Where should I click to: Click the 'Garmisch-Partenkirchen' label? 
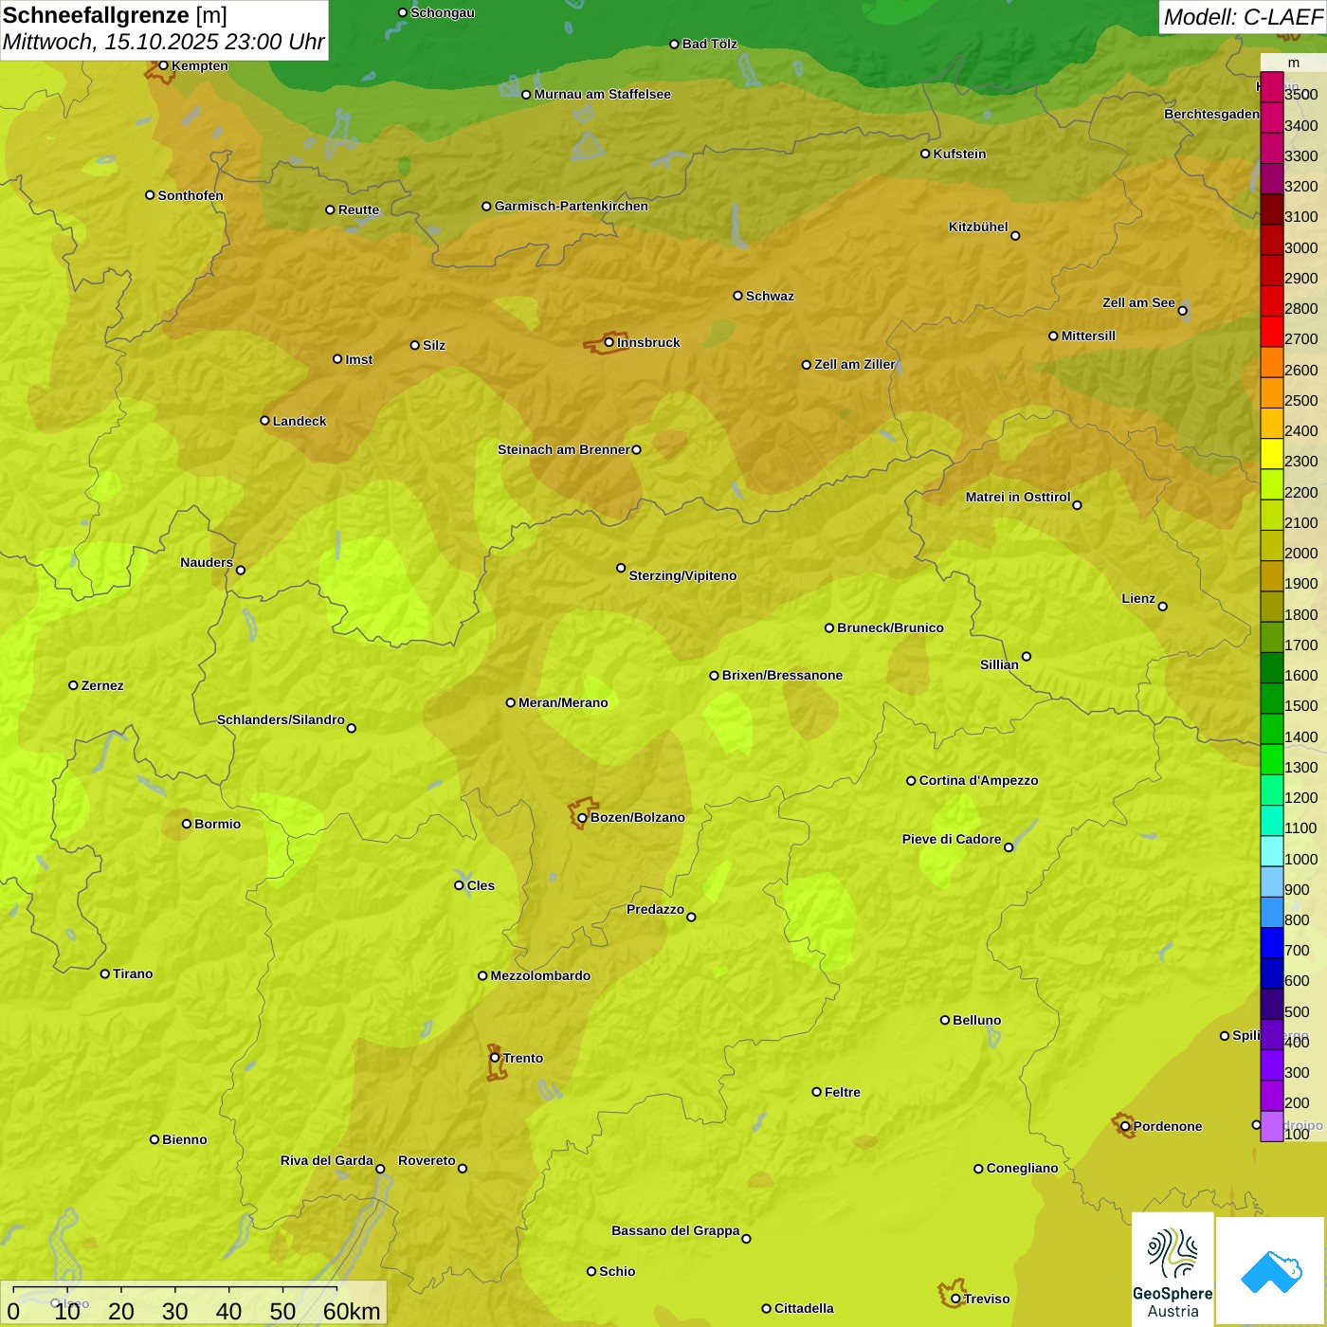572,206
